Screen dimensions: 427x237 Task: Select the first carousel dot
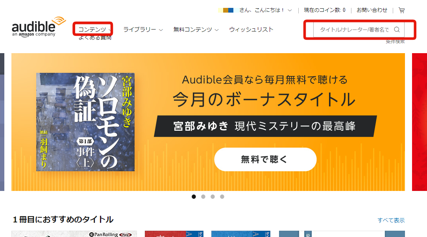[194, 197]
